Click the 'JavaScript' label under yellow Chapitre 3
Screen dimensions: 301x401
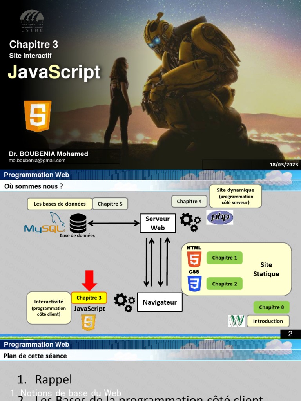click(x=90, y=309)
